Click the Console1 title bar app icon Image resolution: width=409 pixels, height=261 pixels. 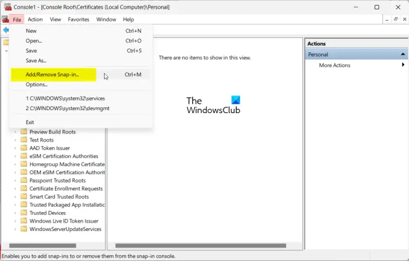tap(8, 7)
